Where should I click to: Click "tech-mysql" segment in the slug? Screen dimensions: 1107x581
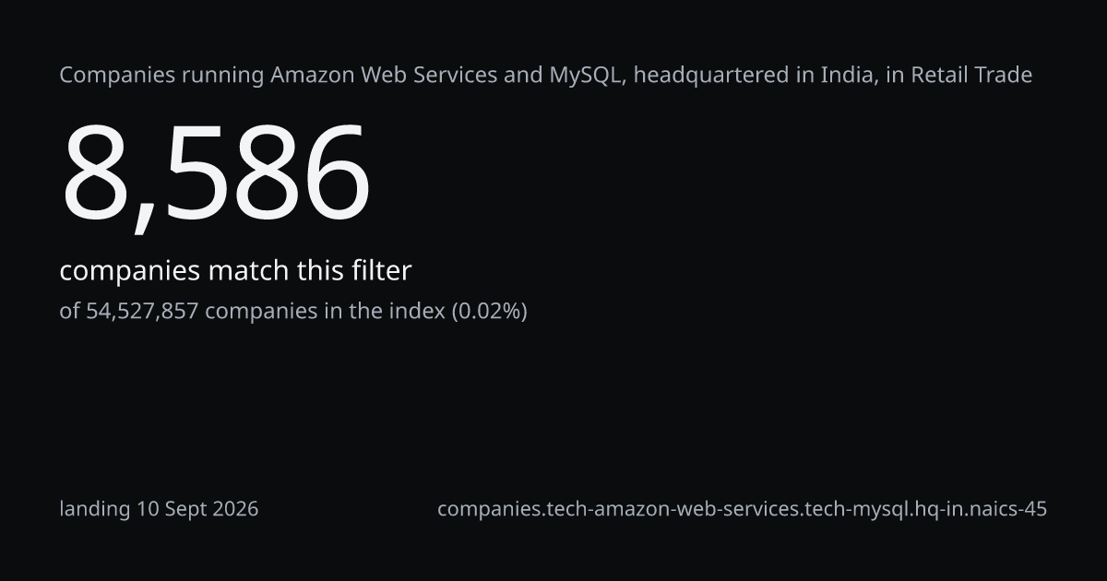coord(854,509)
